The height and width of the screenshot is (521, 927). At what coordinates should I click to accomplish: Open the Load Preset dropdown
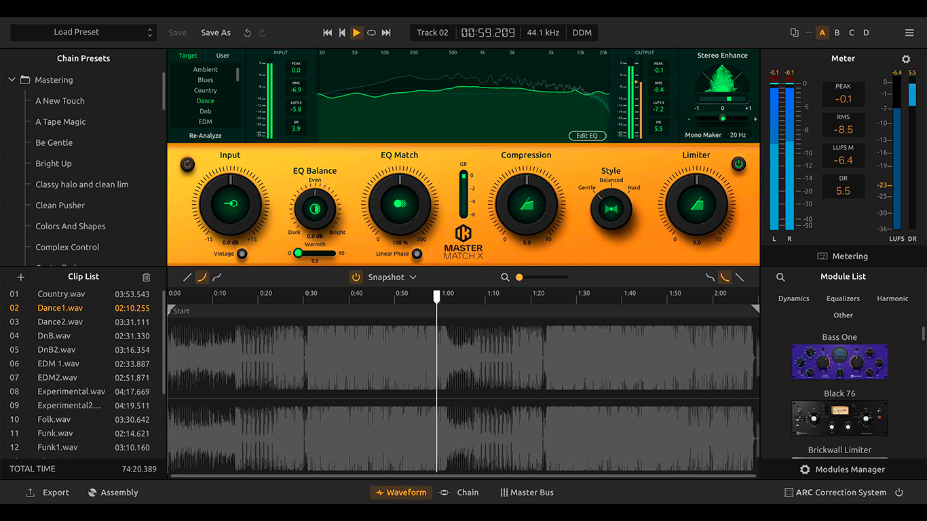tap(83, 33)
